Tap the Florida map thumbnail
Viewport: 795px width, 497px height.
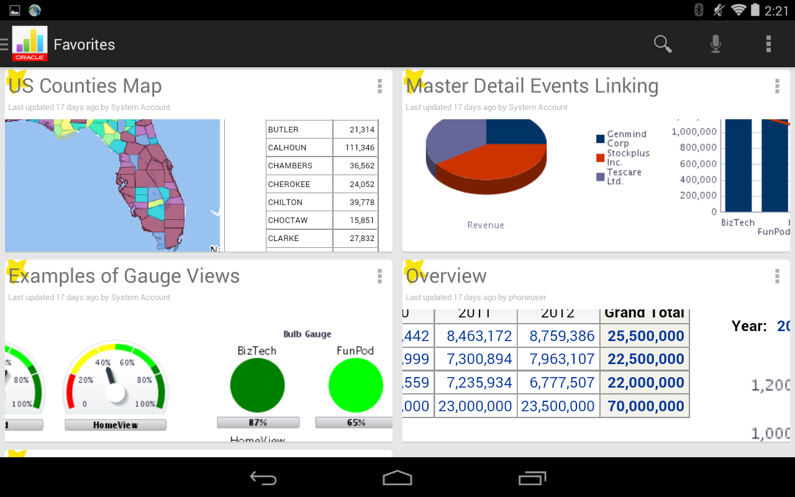coord(112,185)
